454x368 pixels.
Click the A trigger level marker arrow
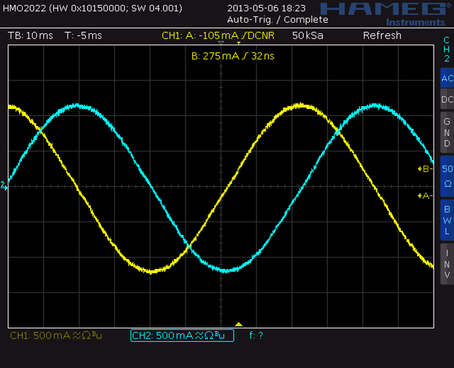click(x=425, y=195)
